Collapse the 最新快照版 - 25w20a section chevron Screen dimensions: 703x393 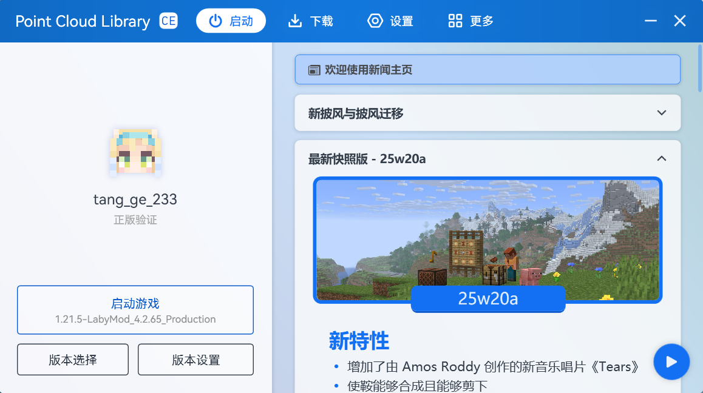point(662,159)
